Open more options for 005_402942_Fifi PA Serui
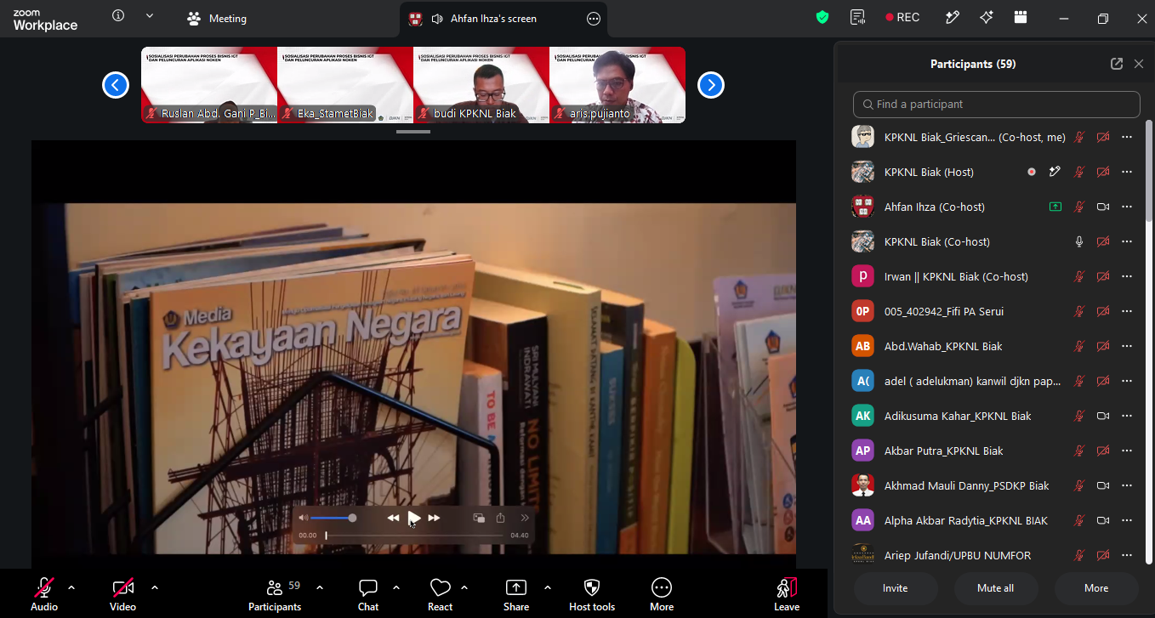This screenshot has width=1155, height=618. [x=1127, y=311]
